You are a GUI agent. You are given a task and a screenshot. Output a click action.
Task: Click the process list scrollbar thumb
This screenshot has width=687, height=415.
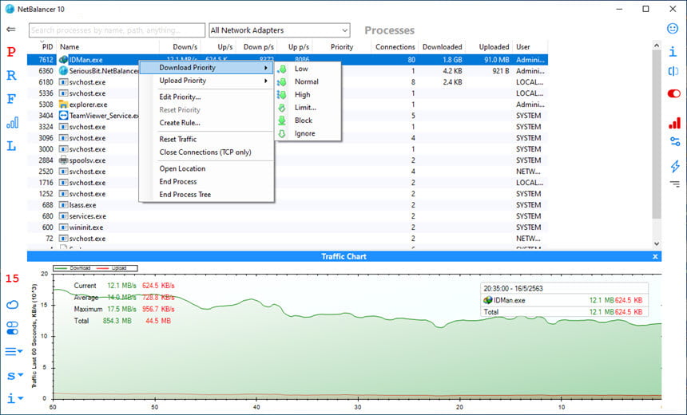tap(657, 133)
